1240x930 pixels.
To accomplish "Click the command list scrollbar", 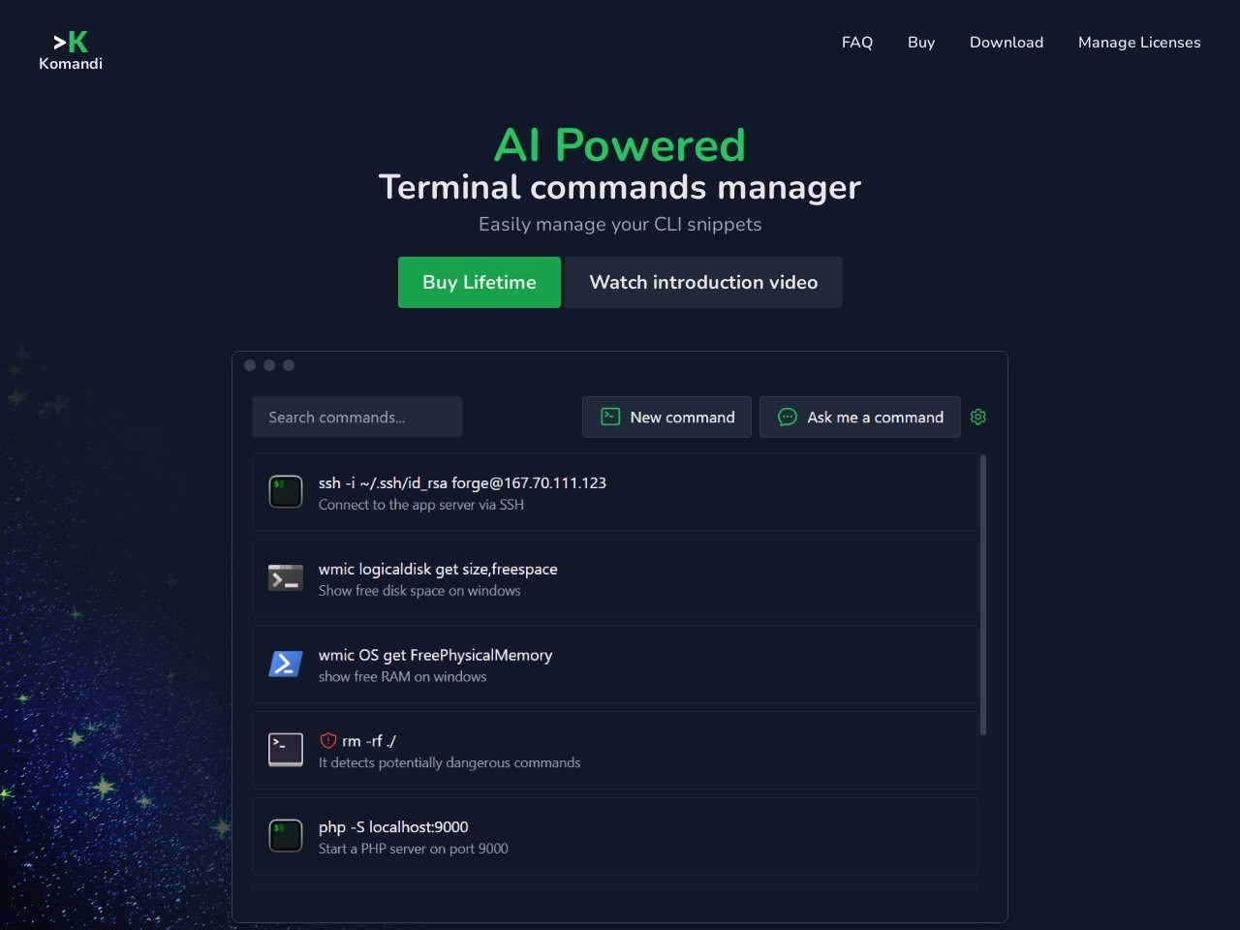I will (983, 595).
